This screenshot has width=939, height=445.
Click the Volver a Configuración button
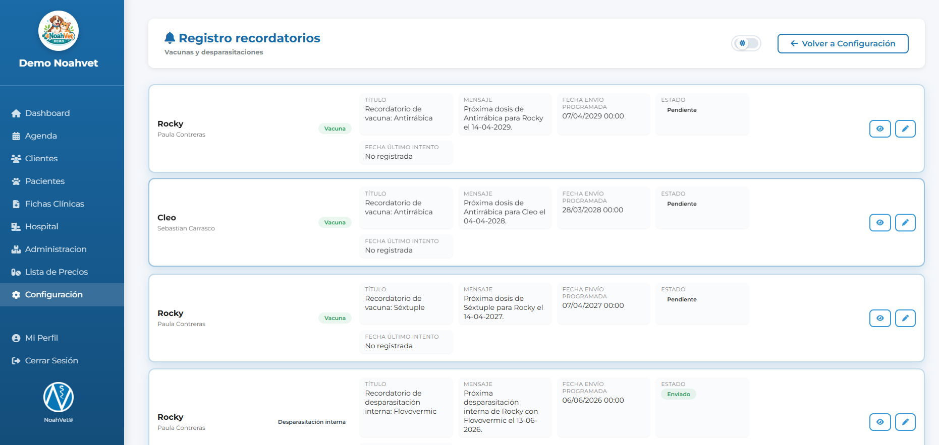(x=843, y=43)
